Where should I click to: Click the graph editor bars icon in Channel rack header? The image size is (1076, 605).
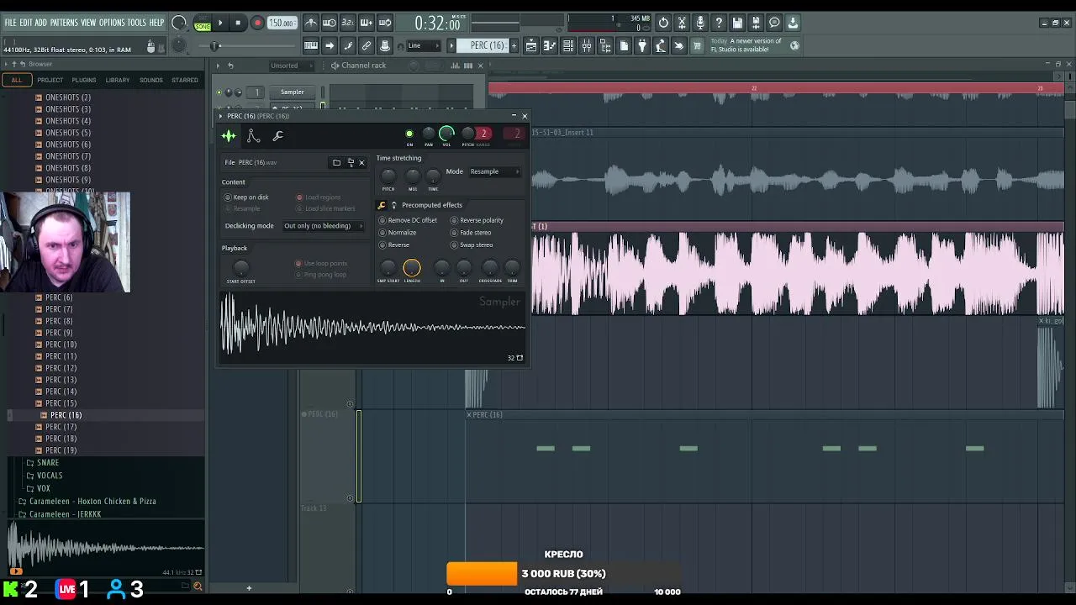456,66
